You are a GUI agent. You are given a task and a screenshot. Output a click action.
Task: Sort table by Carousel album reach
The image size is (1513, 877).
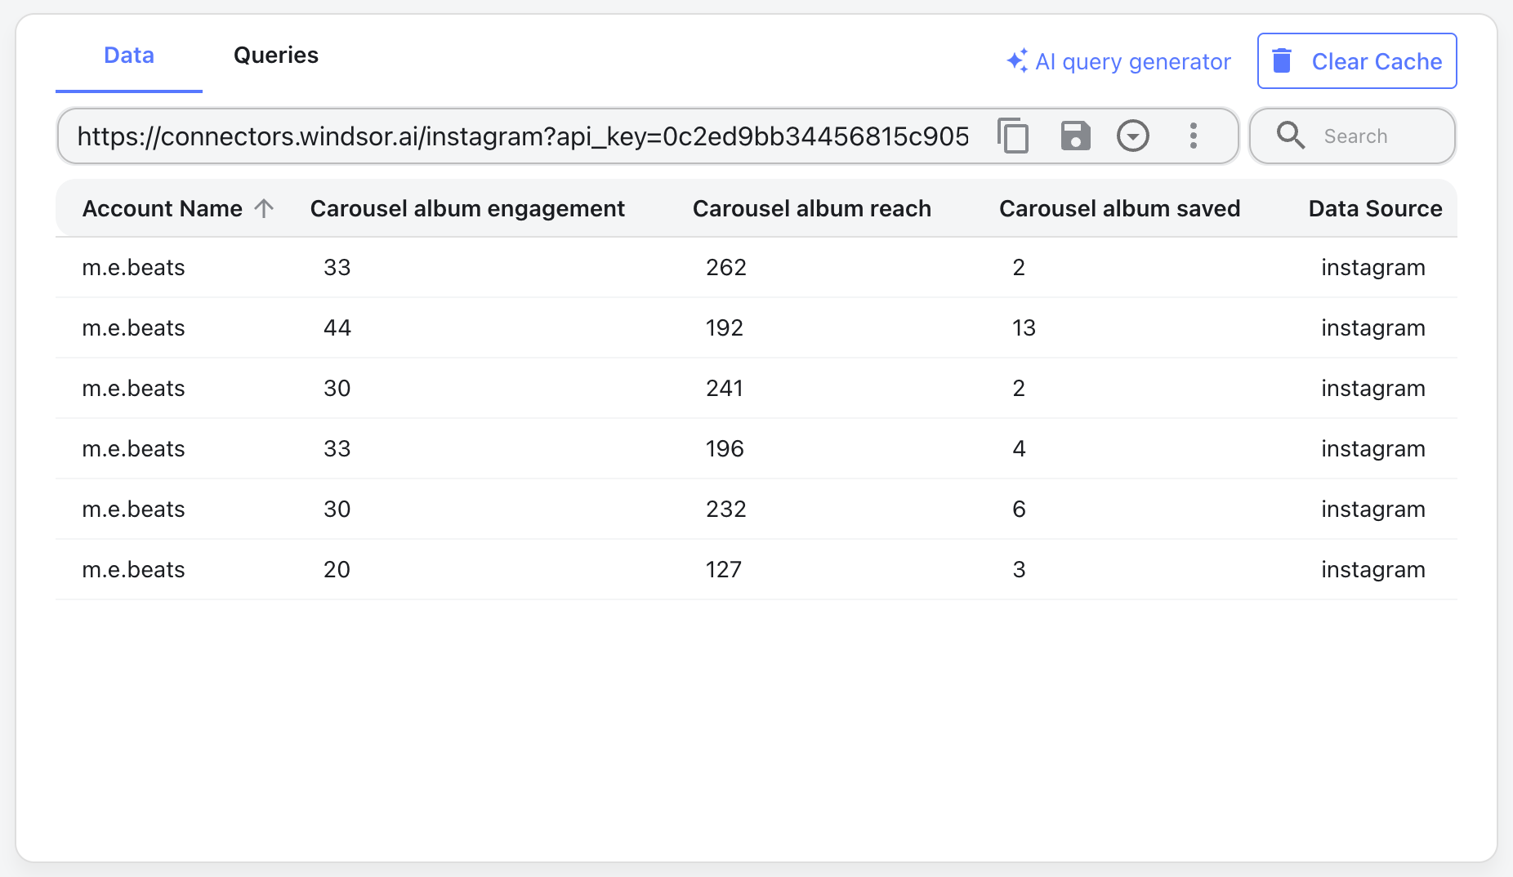(x=811, y=208)
